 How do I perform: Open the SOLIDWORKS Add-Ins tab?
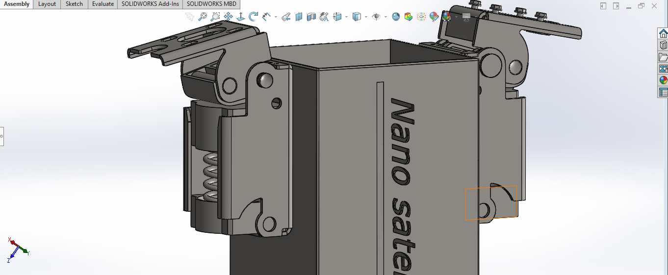click(150, 4)
